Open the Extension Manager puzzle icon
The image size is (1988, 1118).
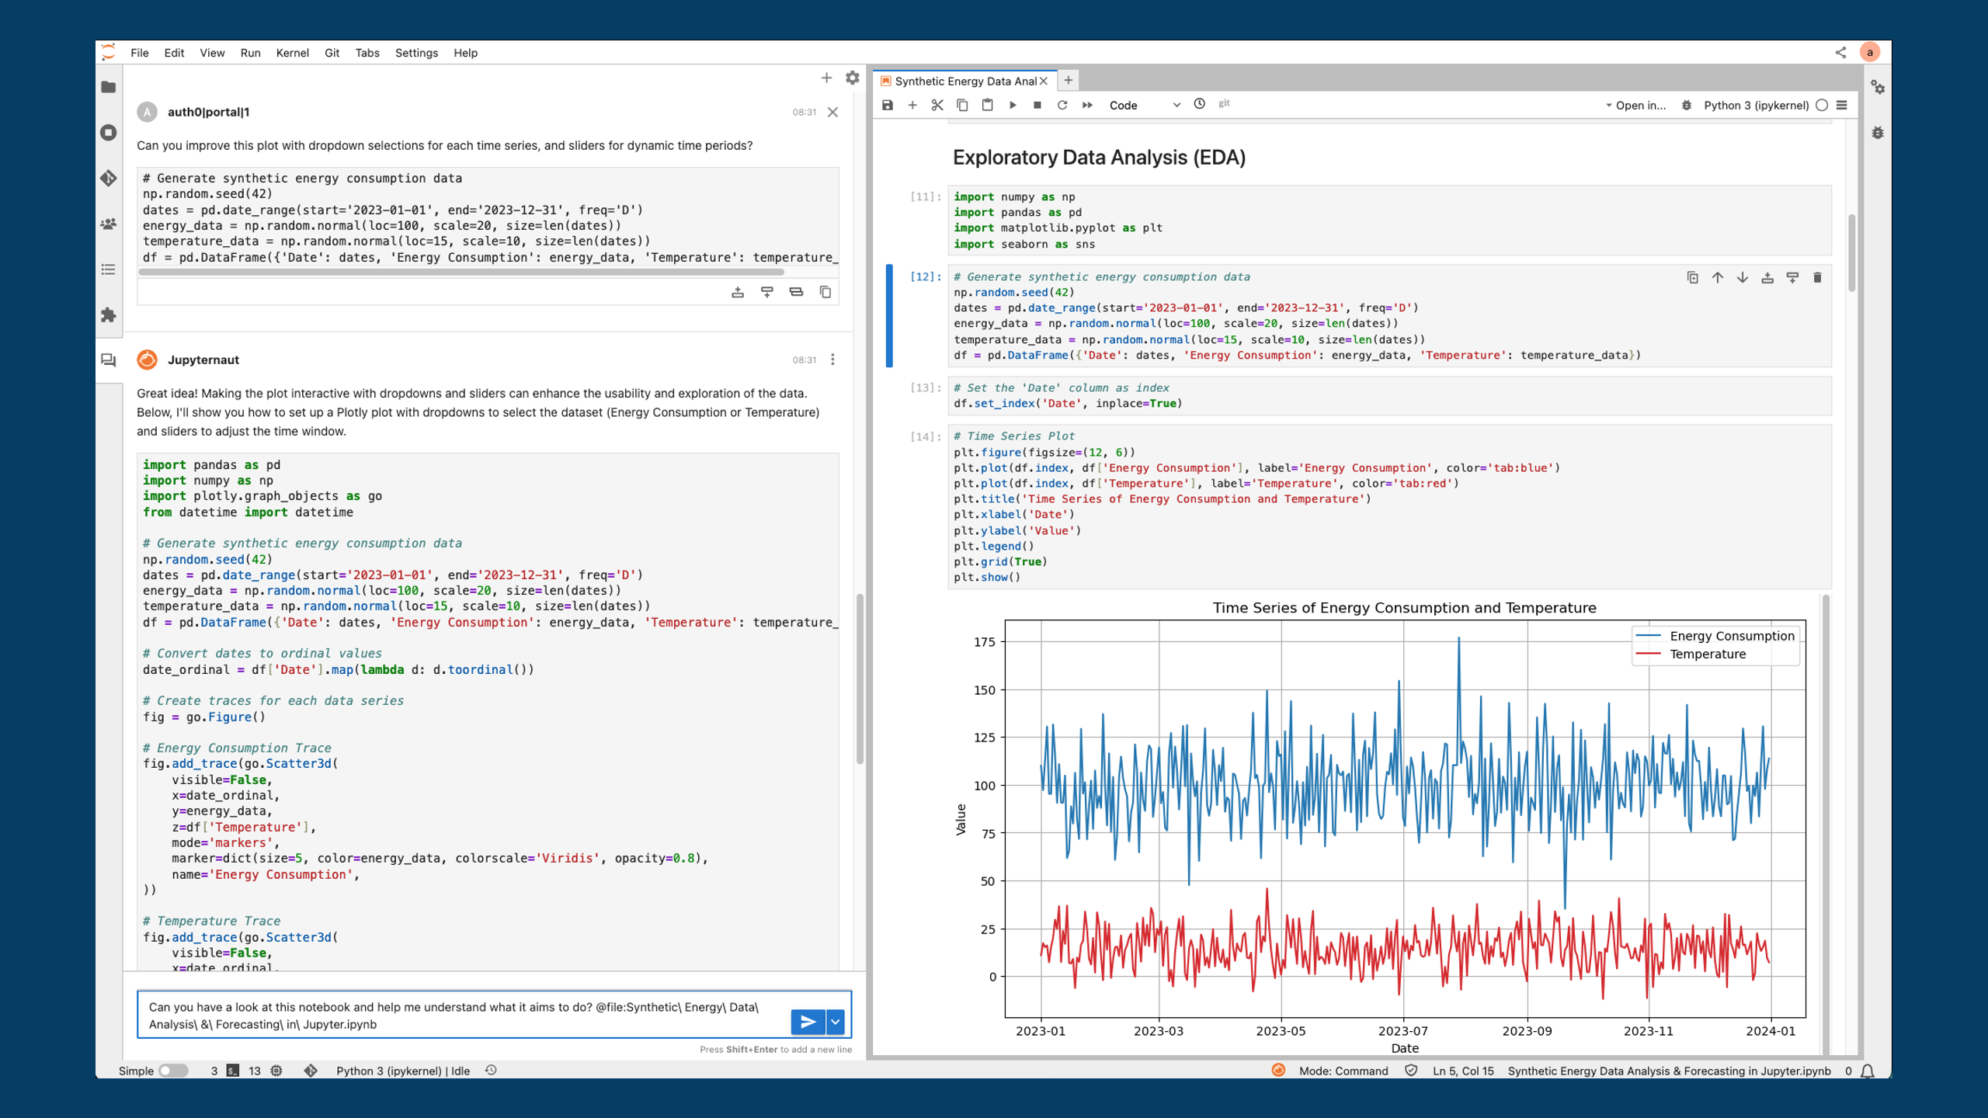pyautogui.click(x=109, y=314)
